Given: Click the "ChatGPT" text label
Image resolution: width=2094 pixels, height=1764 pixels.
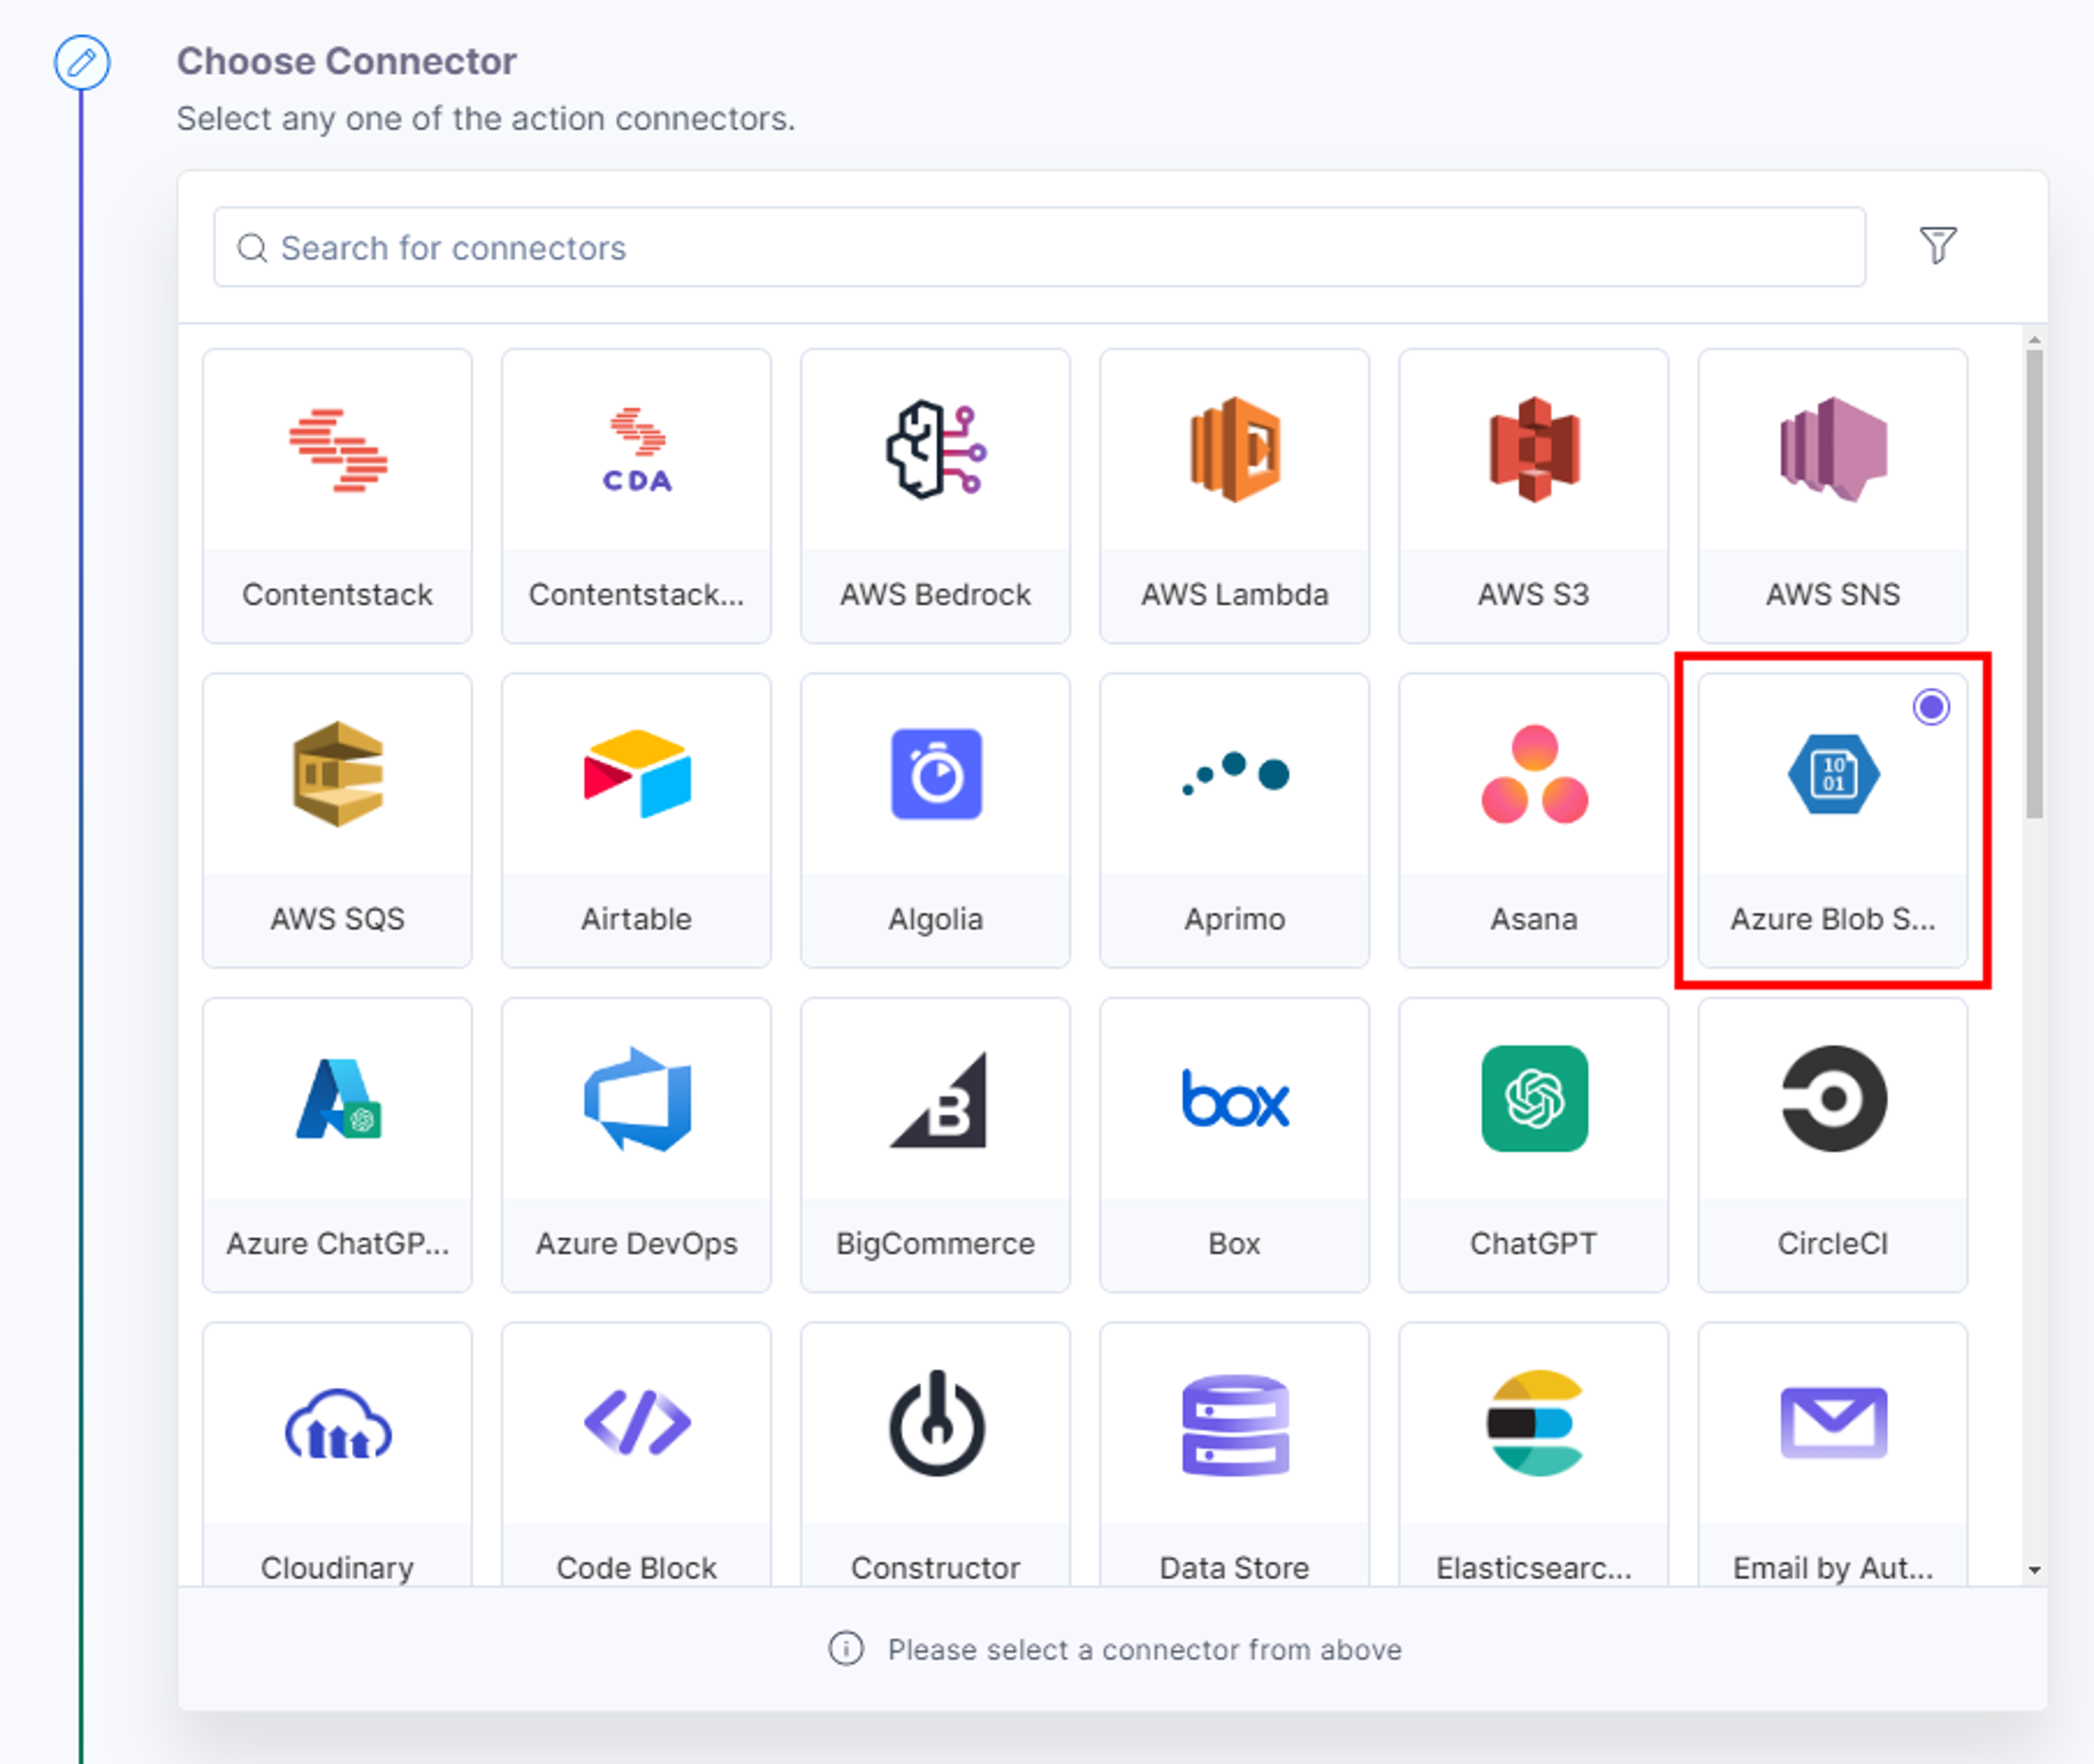Looking at the screenshot, I should tap(1534, 1243).
